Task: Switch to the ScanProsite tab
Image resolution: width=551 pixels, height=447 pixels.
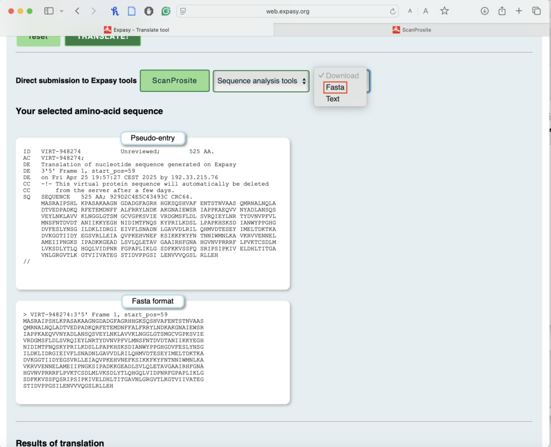Action: 412,30
